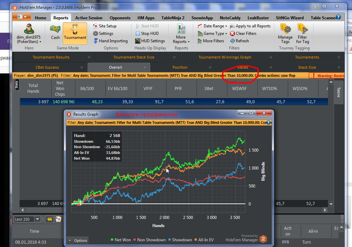Open the vertical Table side tab
Image resolution: width=352 pixels, height=247 pixels.
[338, 92]
